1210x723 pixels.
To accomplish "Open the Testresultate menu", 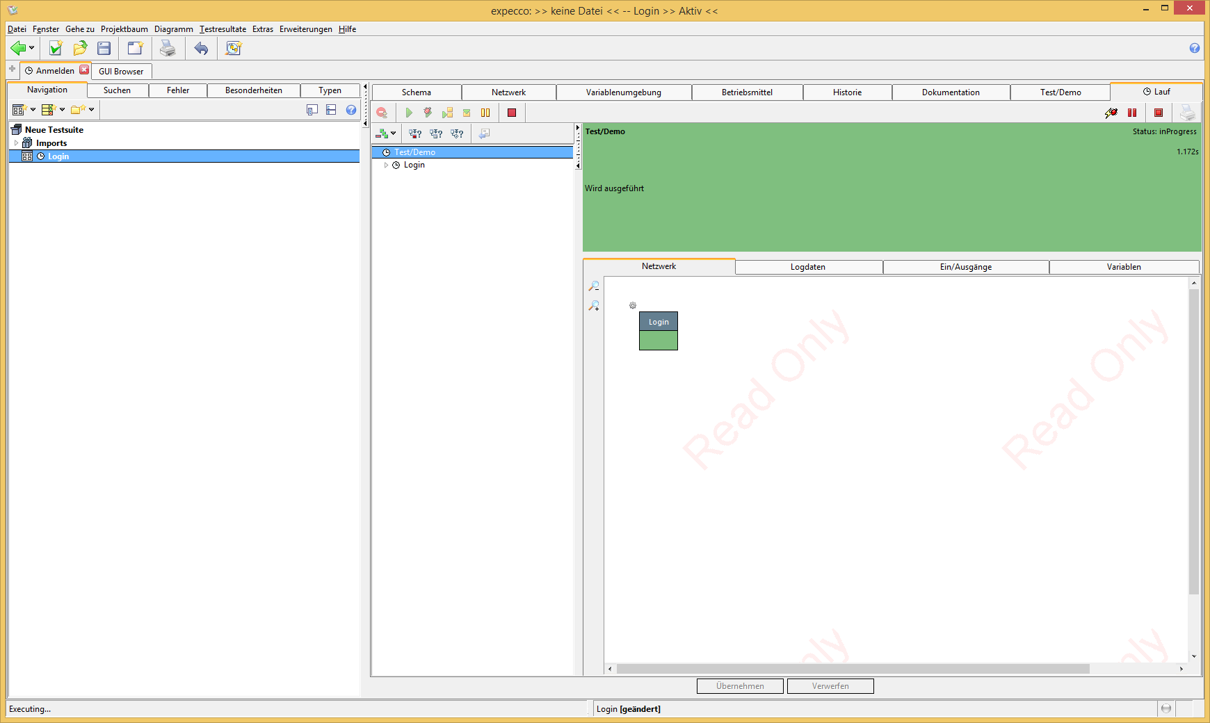I will [x=223, y=29].
